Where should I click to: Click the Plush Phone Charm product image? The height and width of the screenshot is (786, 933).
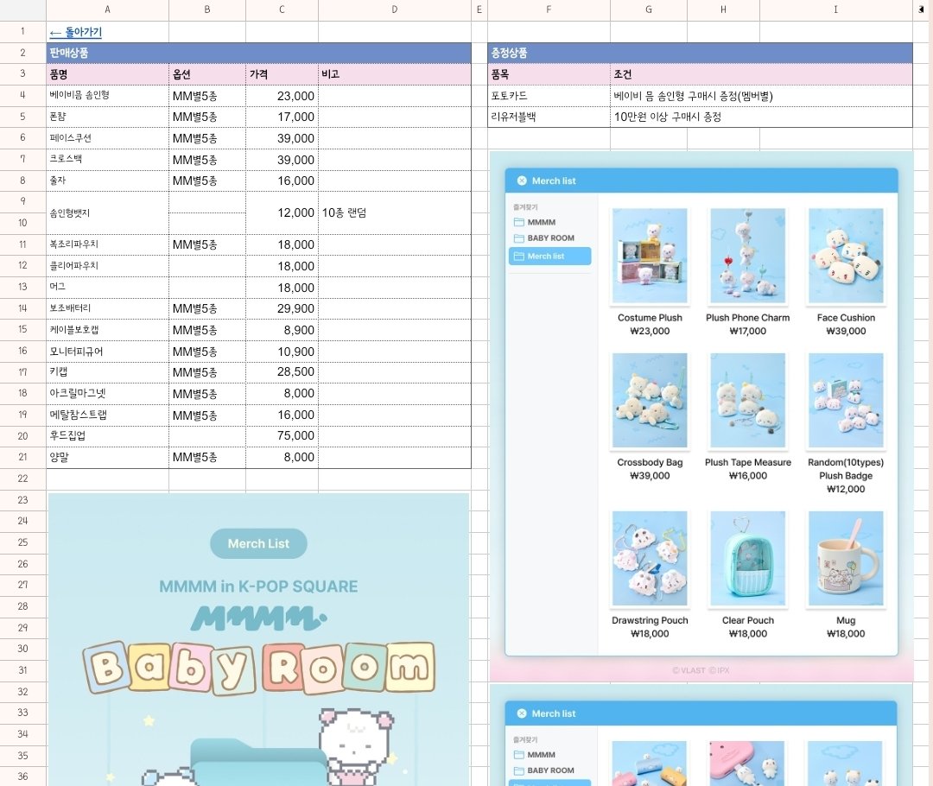[748, 256]
